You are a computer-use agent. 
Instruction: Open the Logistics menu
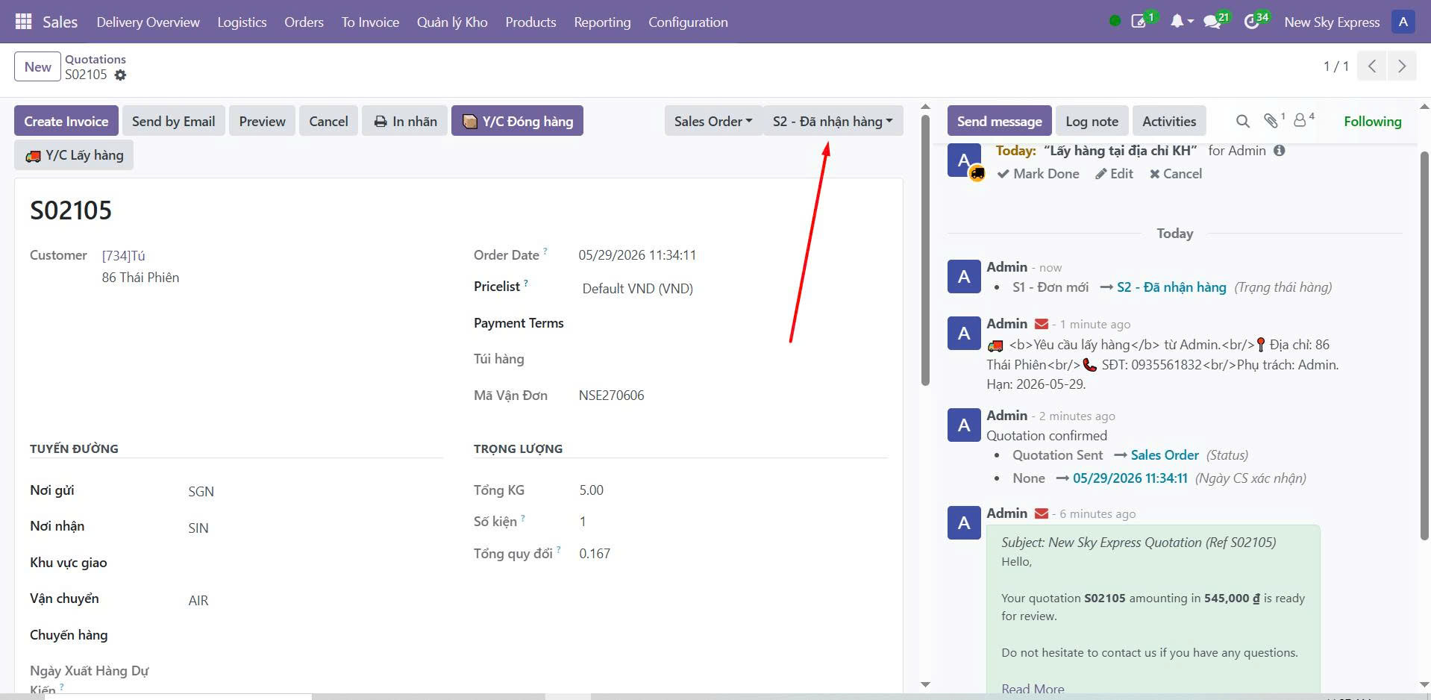242,22
